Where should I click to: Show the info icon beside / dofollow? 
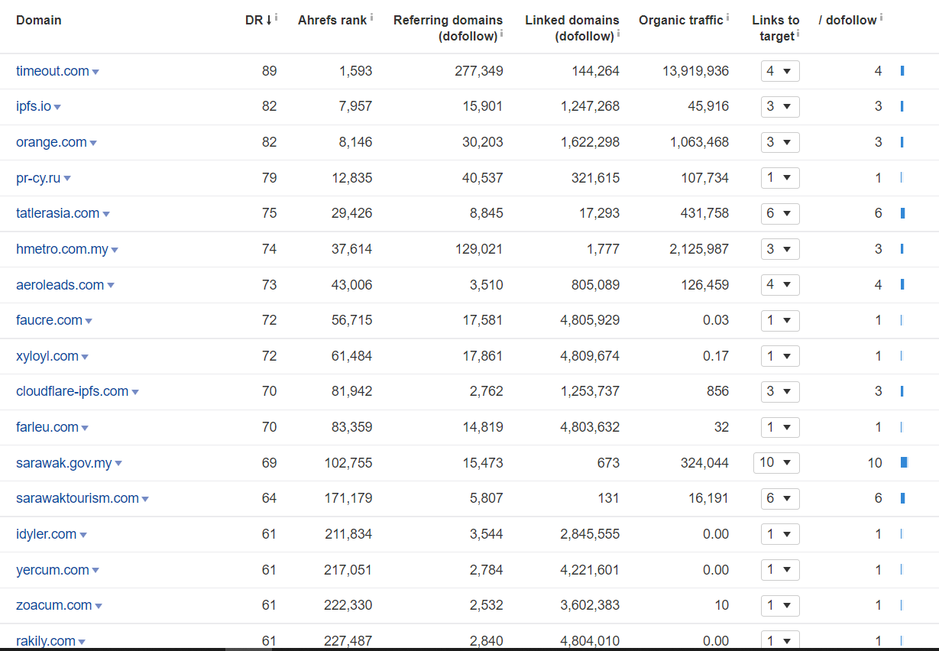[x=881, y=17]
